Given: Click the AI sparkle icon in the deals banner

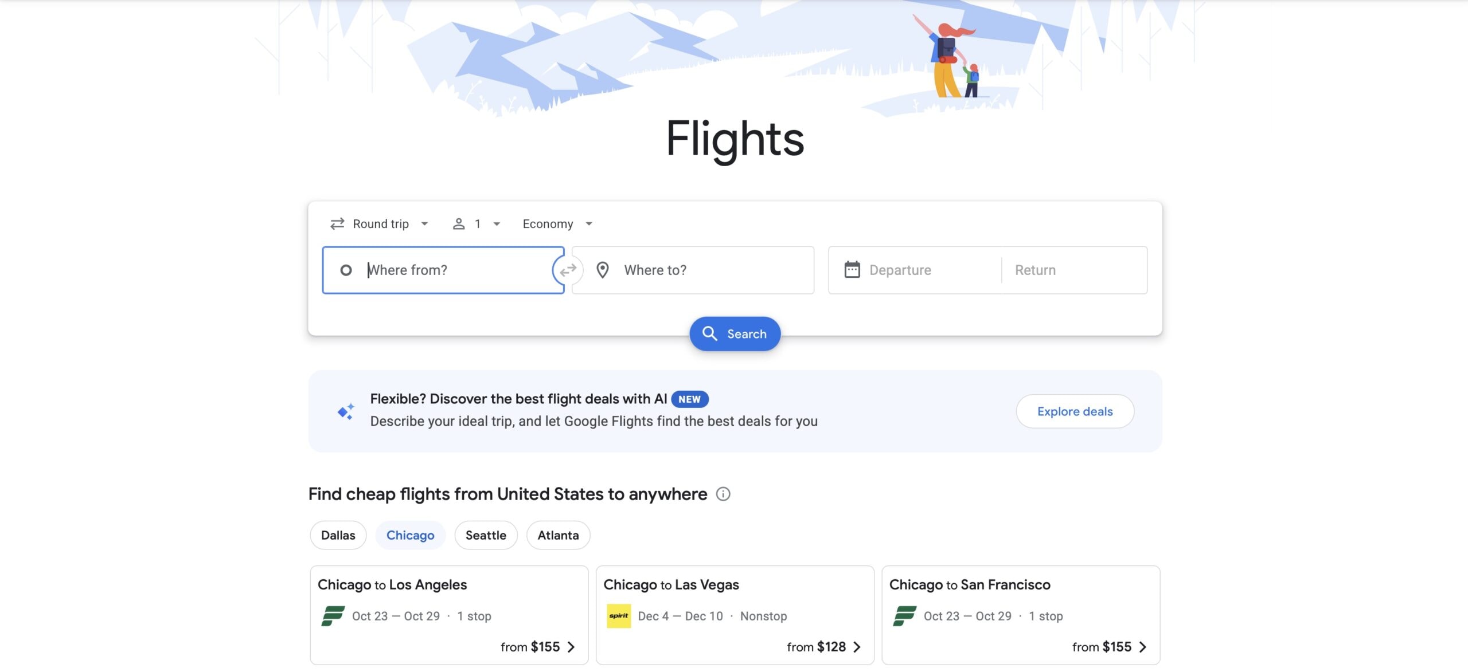Looking at the screenshot, I should (345, 410).
